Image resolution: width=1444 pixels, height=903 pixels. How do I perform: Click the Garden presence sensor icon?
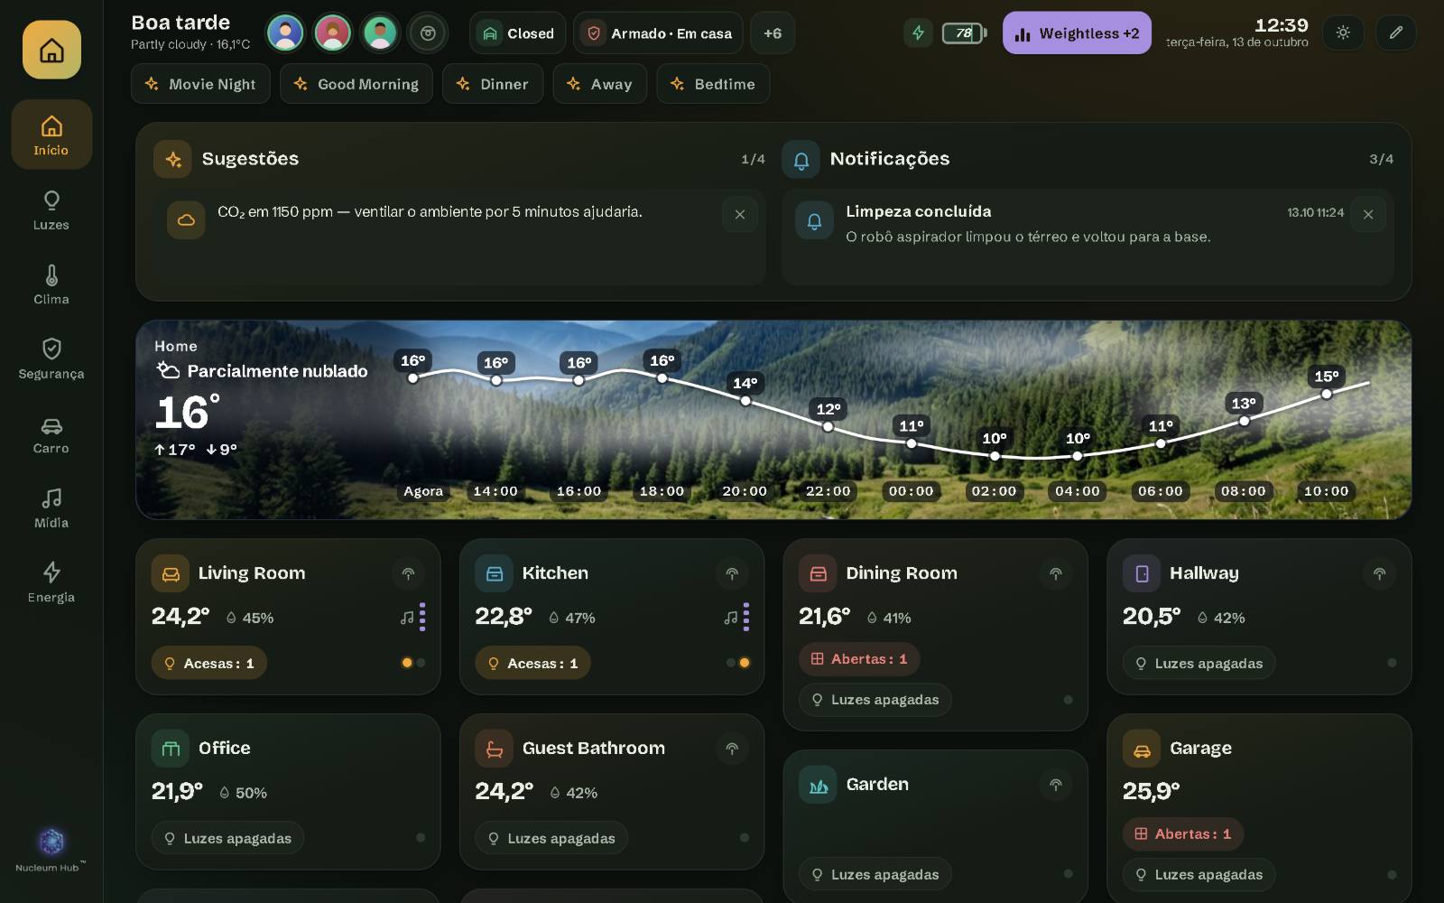point(1055,785)
